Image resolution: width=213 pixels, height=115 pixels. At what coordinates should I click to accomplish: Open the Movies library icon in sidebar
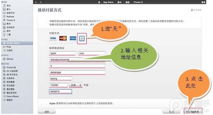click(x=4, y=9)
